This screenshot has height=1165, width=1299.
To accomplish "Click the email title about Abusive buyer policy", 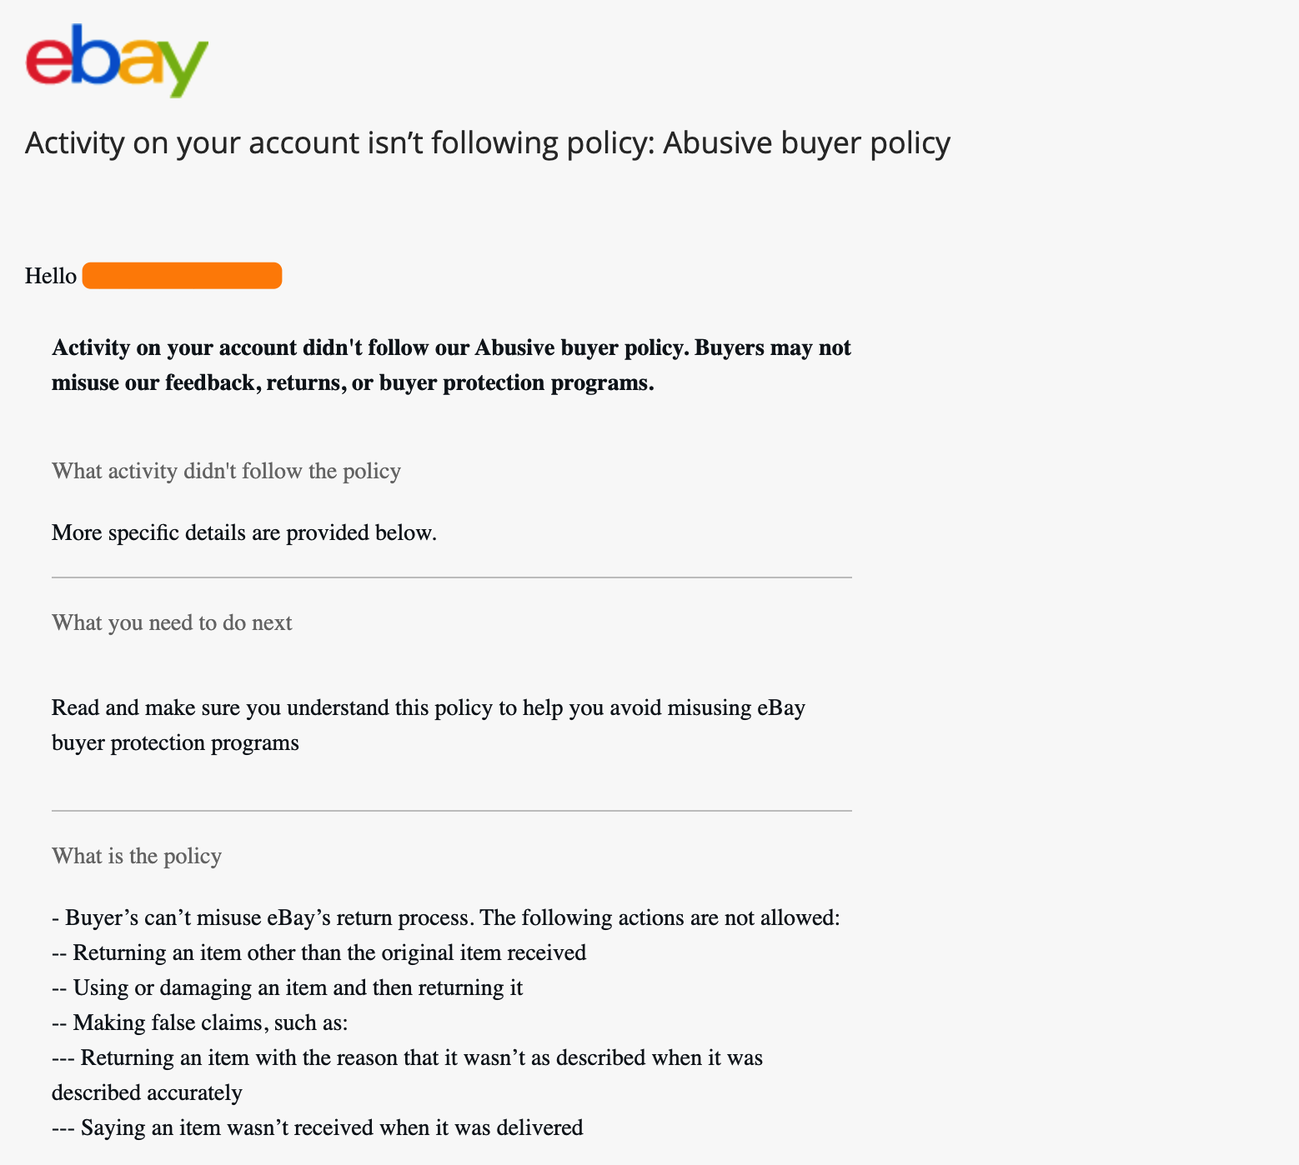I will click(x=488, y=143).
